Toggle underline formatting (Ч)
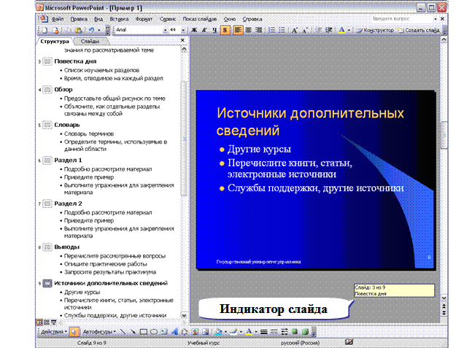 214,30
